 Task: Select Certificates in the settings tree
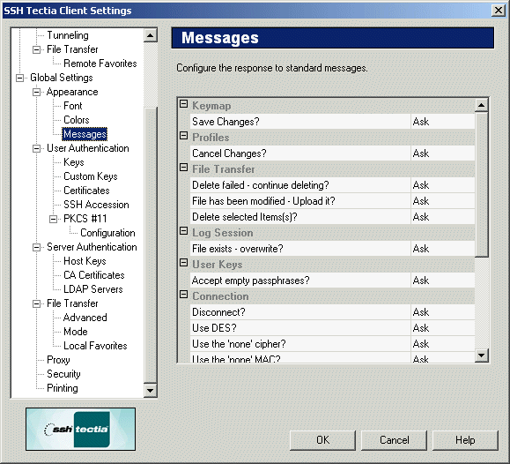86,191
